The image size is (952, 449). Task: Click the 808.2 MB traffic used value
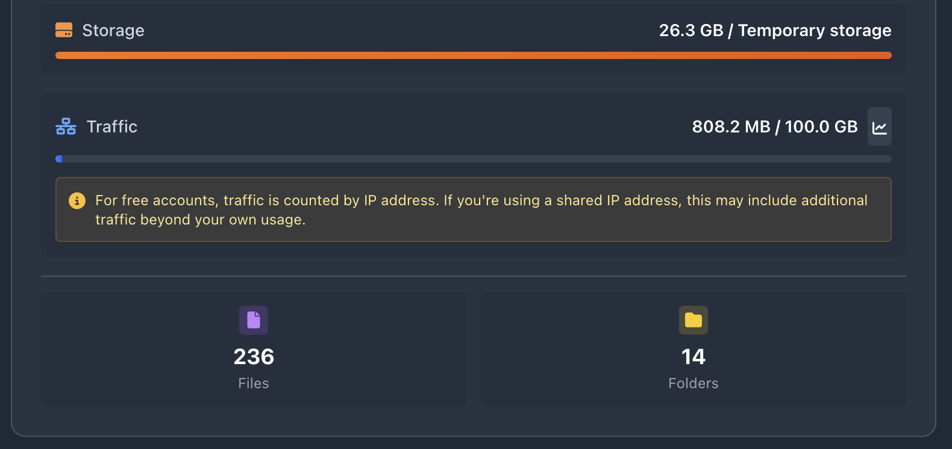pos(731,126)
